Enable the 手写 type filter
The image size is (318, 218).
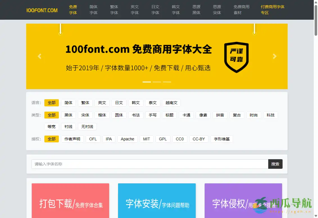(x=153, y=115)
